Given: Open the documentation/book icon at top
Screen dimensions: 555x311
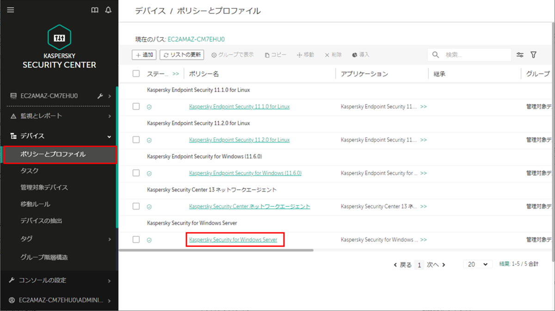Looking at the screenshot, I should [94, 10].
